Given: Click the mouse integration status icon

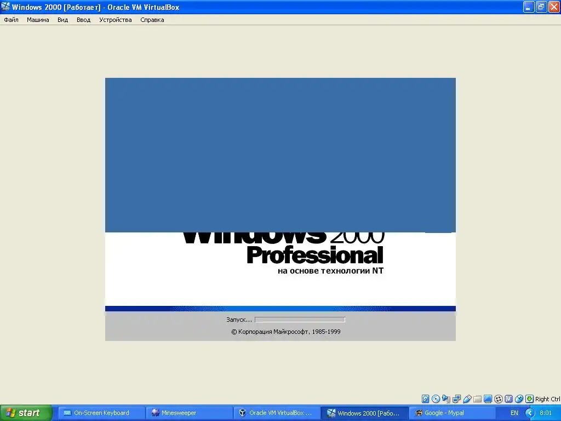Looking at the screenshot, I should point(519,399).
